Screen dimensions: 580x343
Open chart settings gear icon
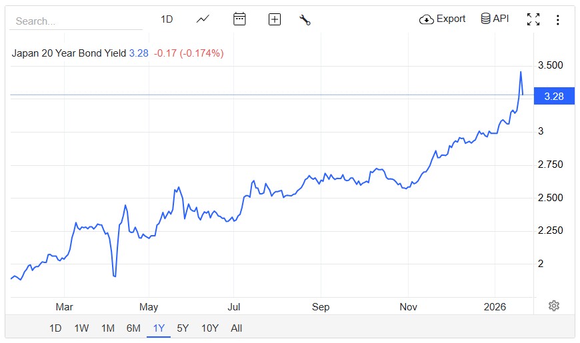pyautogui.click(x=554, y=306)
